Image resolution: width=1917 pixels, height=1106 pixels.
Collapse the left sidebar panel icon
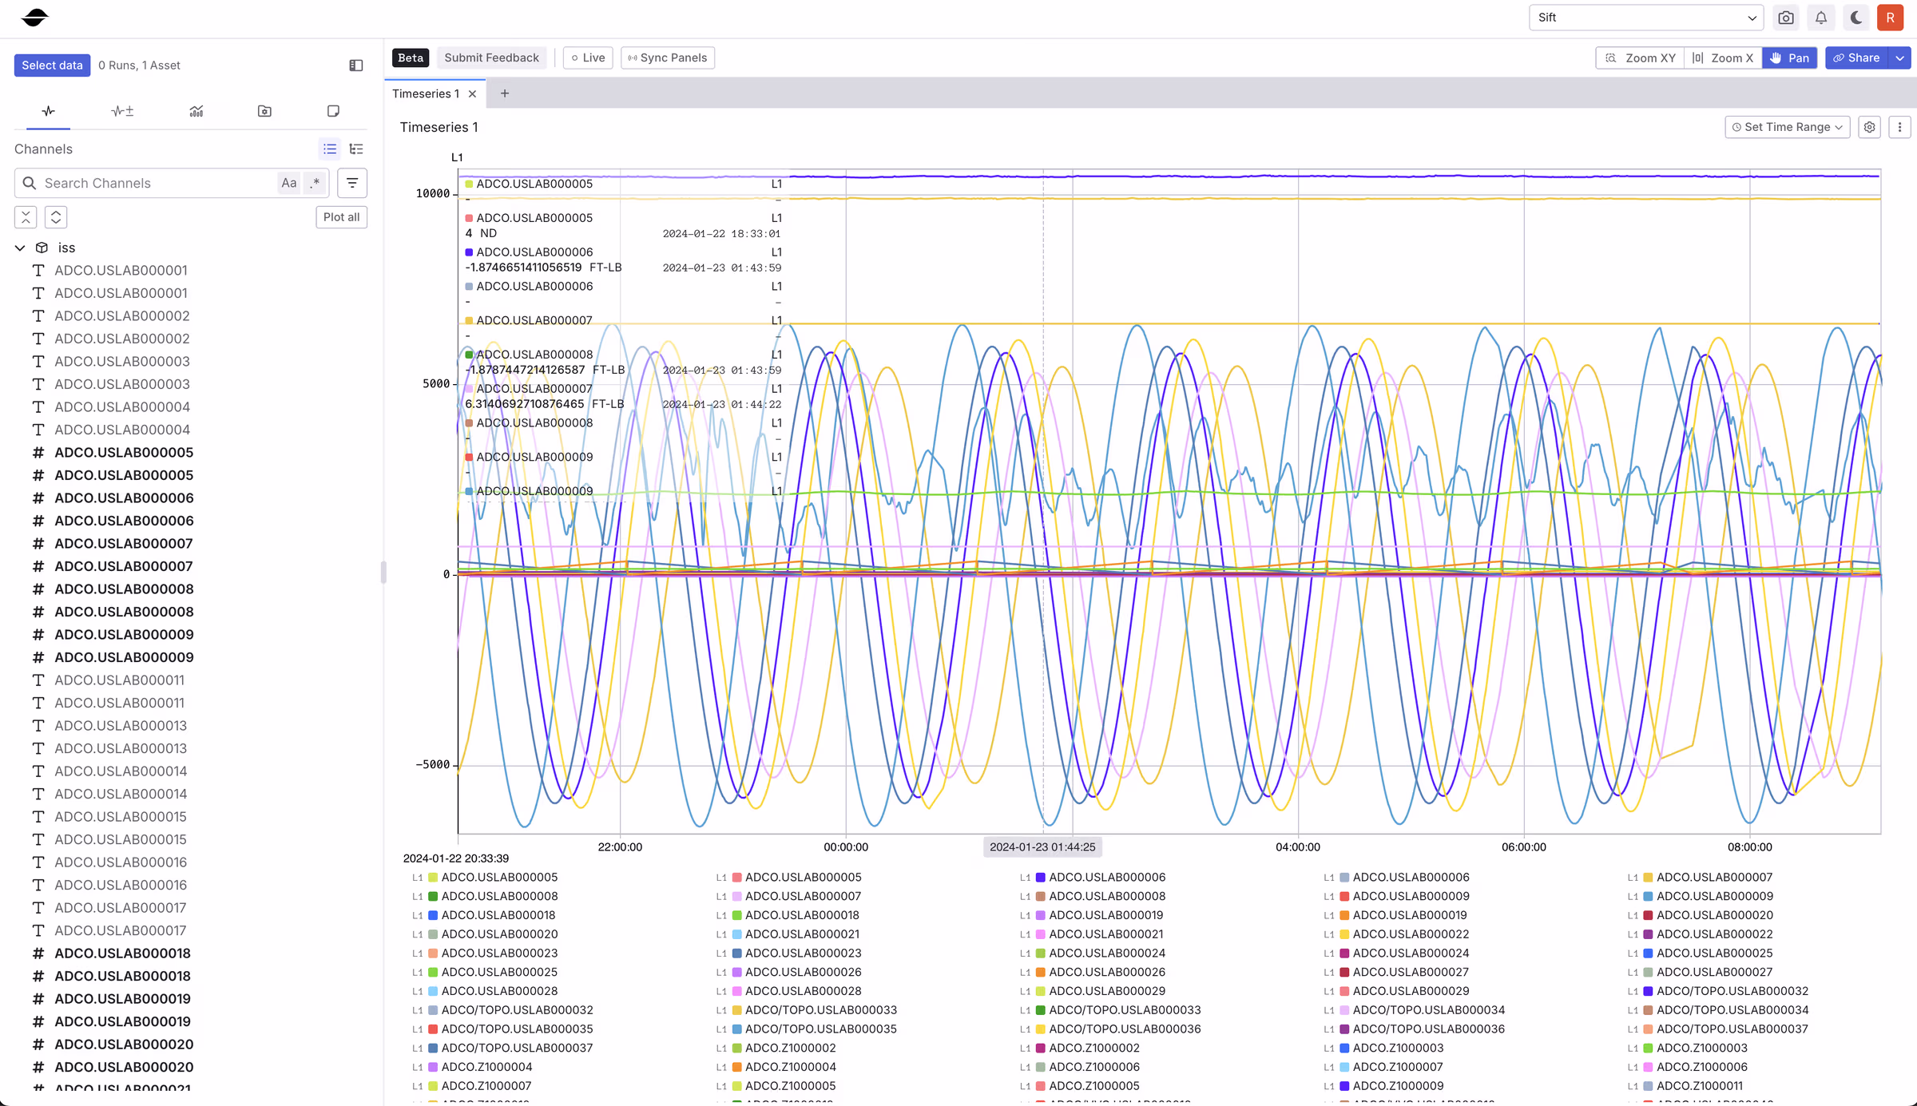pyautogui.click(x=356, y=65)
